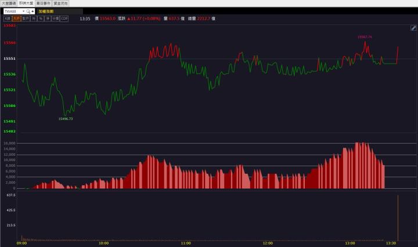
Task: Toggle the 均 average line button
Action: (34, 19)
